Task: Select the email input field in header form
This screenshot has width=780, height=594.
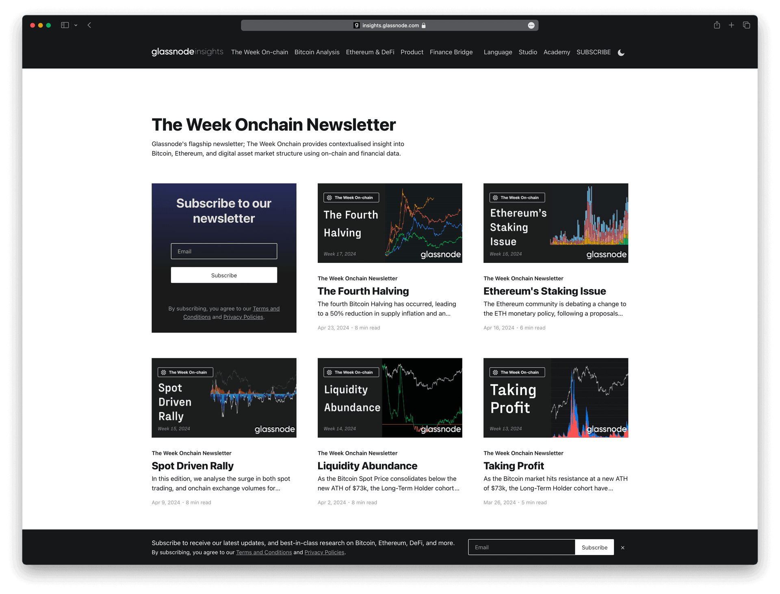Action: tap(223, 252)
